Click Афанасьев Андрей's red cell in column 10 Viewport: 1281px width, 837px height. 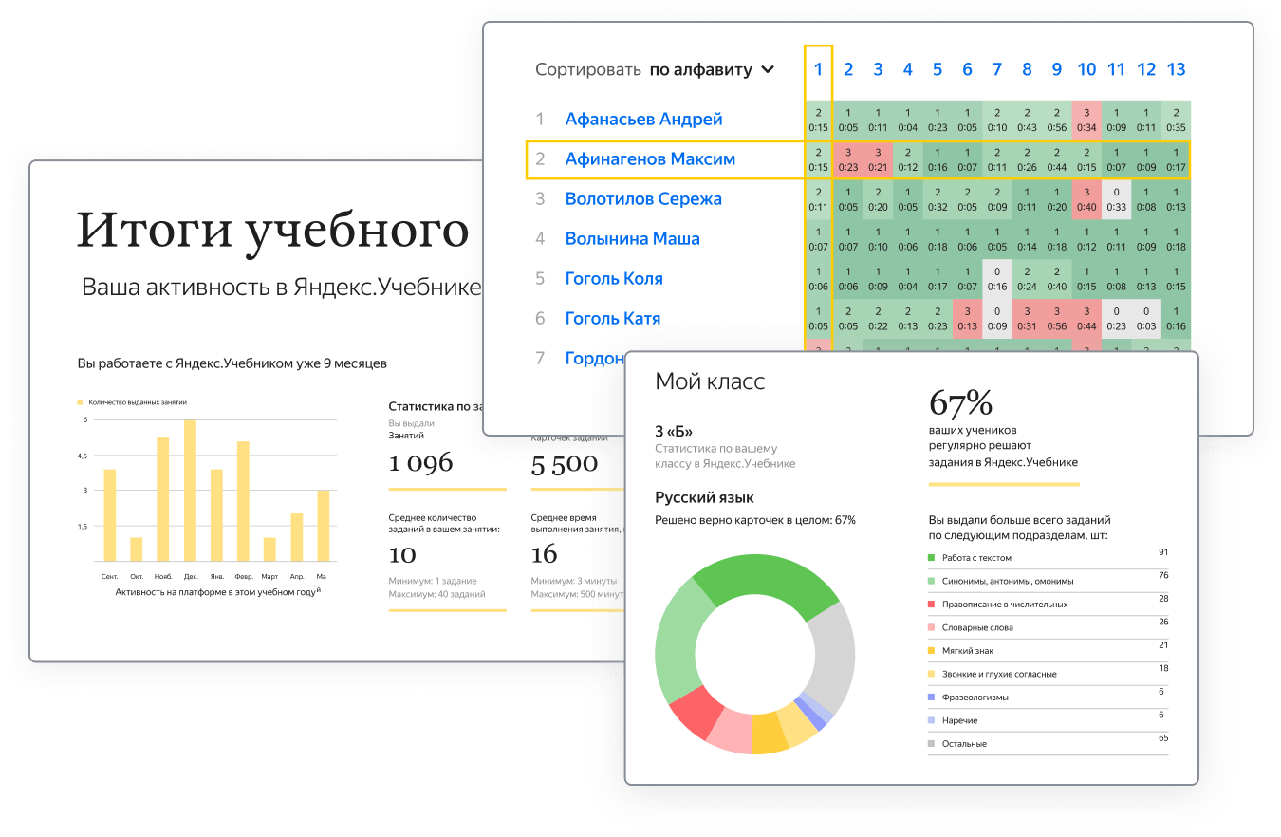coord(1086,120)
